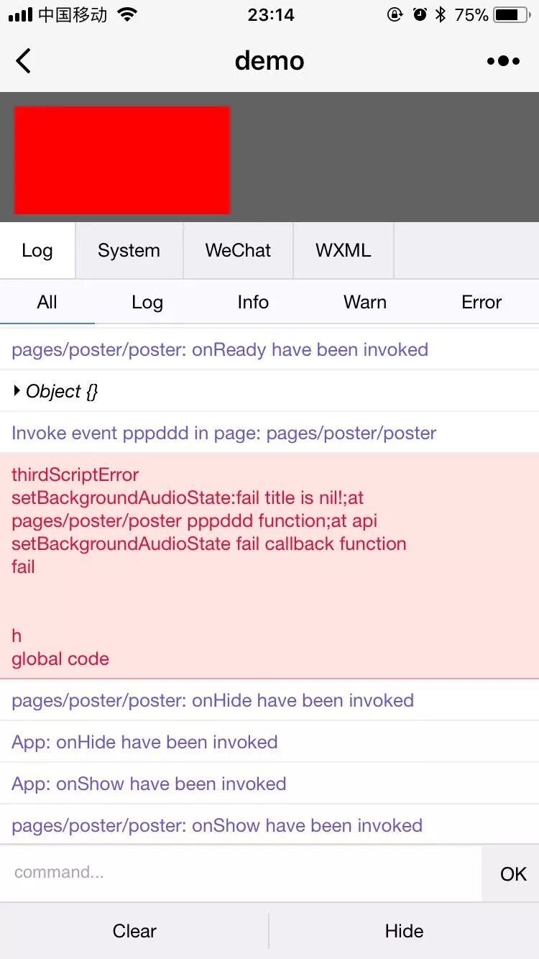Tap the rotation lock status icon

pyautogui.click(x=395, y=14)
